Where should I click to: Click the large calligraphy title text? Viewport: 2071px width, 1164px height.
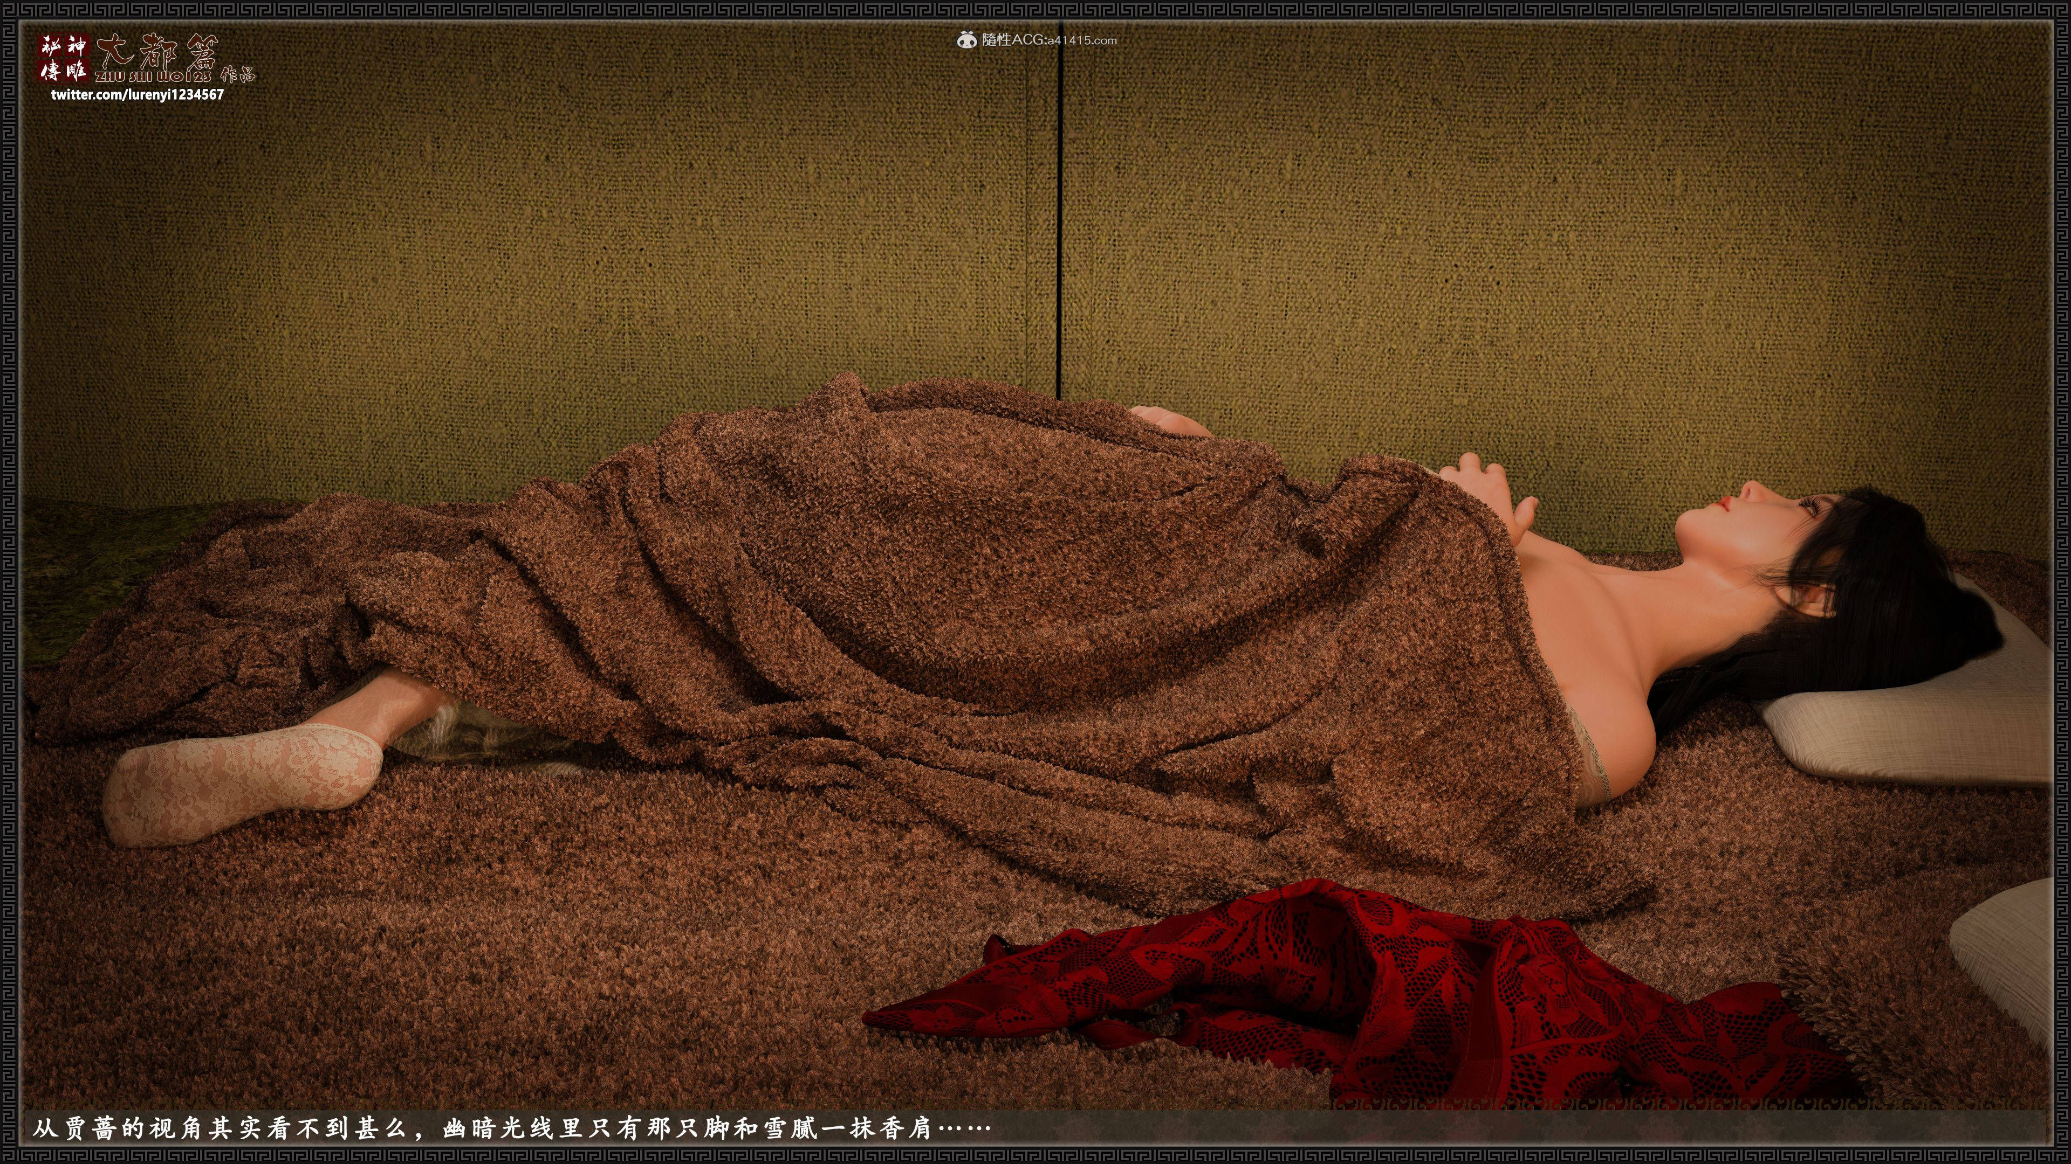tap(157, 52)
